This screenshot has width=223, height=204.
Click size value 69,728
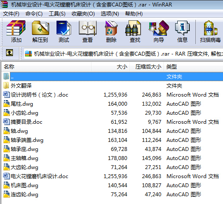point(119,149)
